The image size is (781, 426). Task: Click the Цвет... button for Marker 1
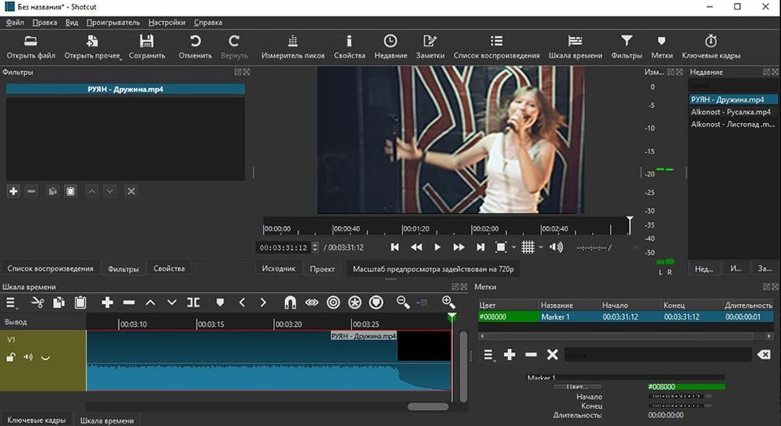click(577, 387)
